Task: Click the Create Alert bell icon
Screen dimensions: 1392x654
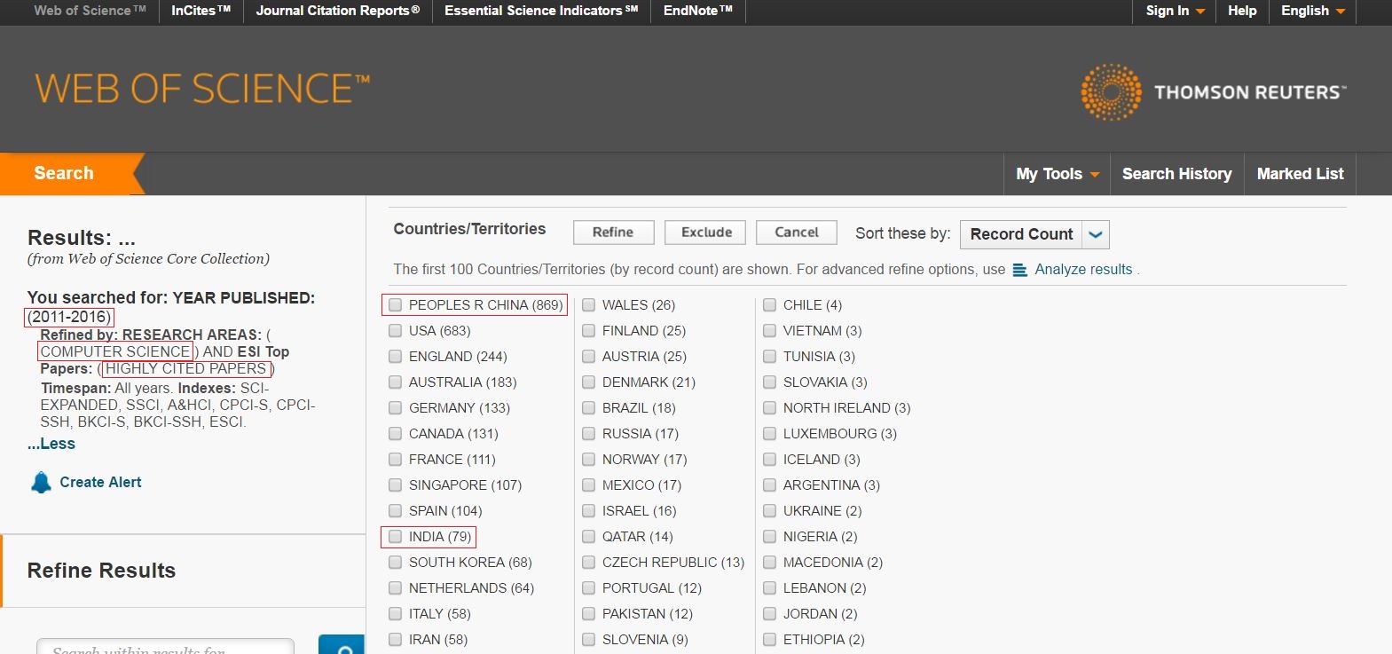Action: pyautogui.click(x=41, y=483)
